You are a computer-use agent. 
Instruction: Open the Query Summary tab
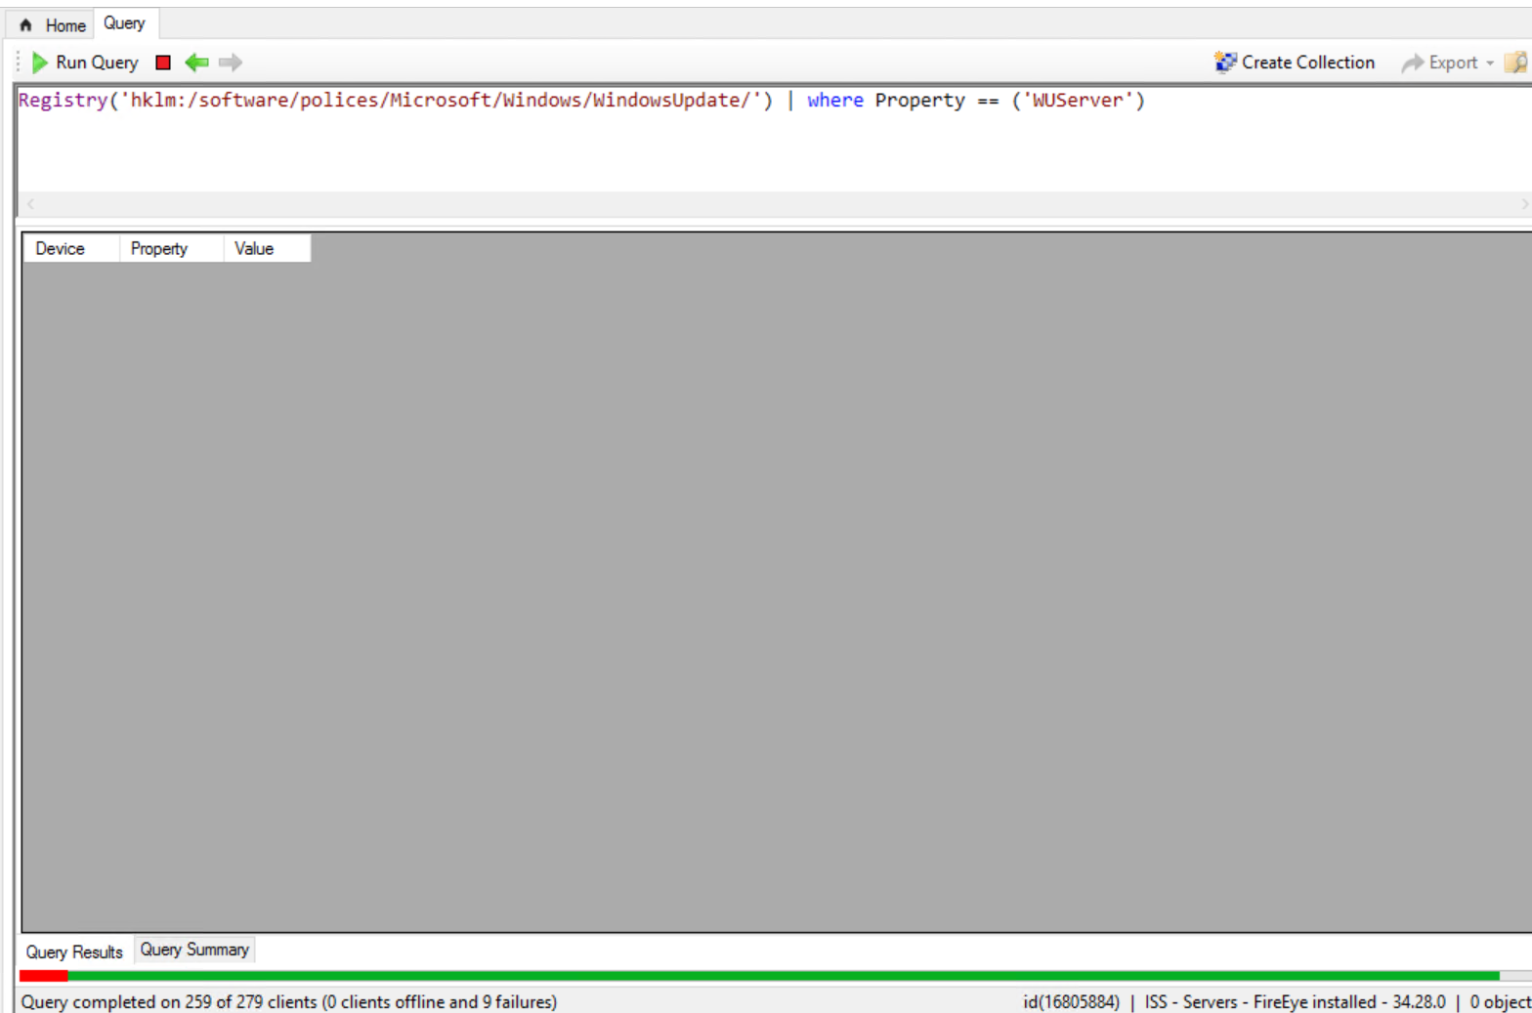[x=194, y=950]
